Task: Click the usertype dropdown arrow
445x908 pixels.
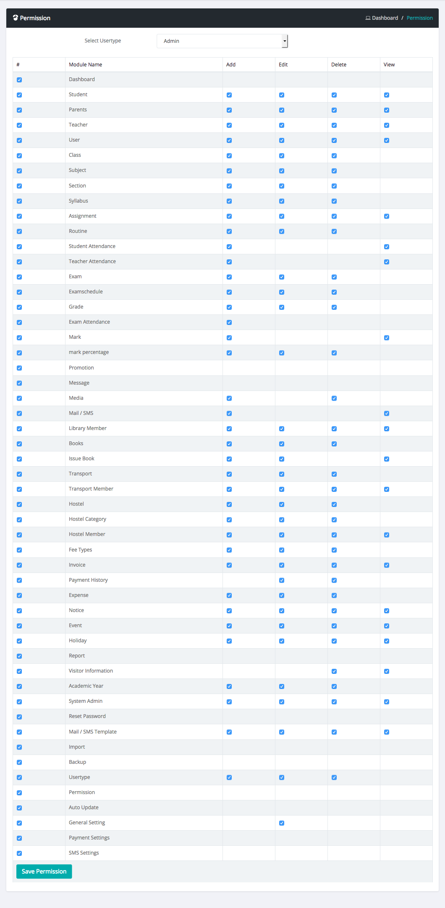Action: 285,41
